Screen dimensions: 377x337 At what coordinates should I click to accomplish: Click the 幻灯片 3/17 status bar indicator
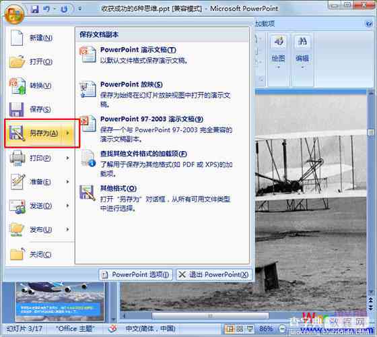24,329
